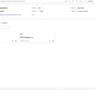Click the creation time 2025-04-11 07:40:08
Image resolution: width=95 pixels, height=90 pixels.
click(x=82, y=11)
